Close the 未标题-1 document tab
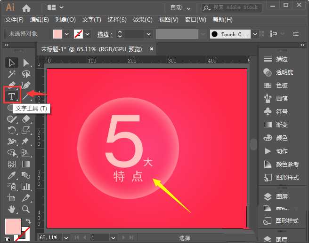This screenshot has height=243, width=309. coord(152,48)
